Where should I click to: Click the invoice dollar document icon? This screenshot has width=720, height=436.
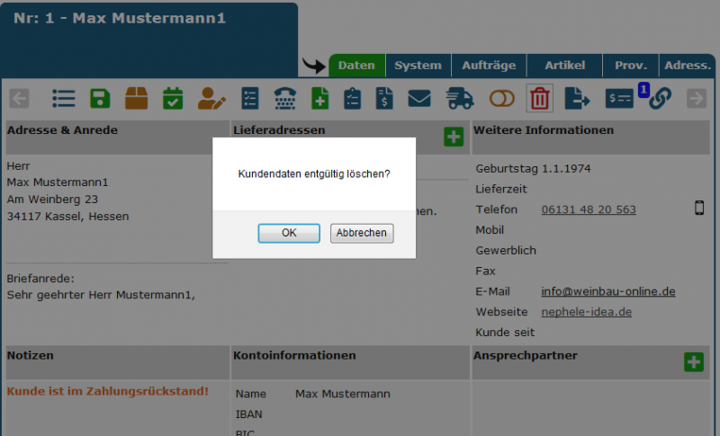coord(384,98)
